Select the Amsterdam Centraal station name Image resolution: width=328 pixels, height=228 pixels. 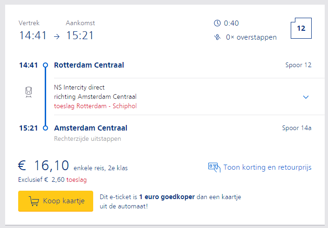(x=90, y=128)
